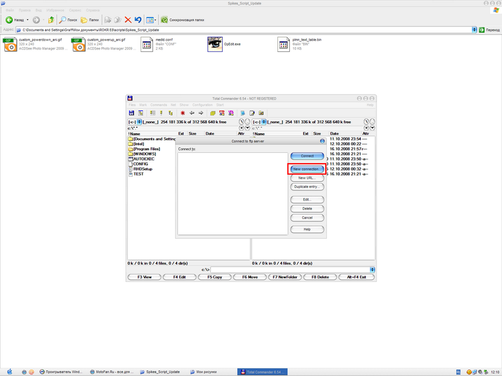Image resolution: width=502 pixels, height=376 pixels.
Task: Select [Program Files] folder in left panel
Action: pyautogui.click(x=144, y=149)
